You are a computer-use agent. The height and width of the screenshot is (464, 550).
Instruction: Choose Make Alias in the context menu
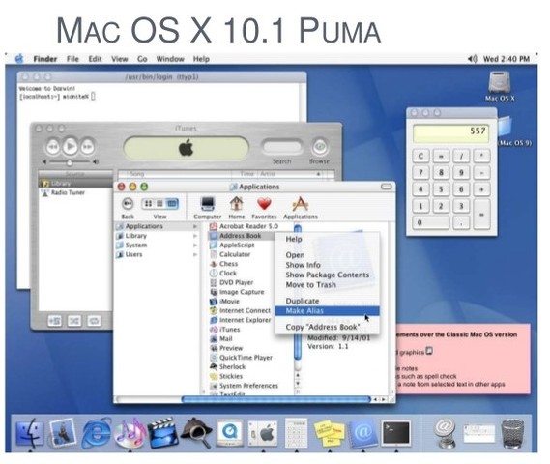327,310
